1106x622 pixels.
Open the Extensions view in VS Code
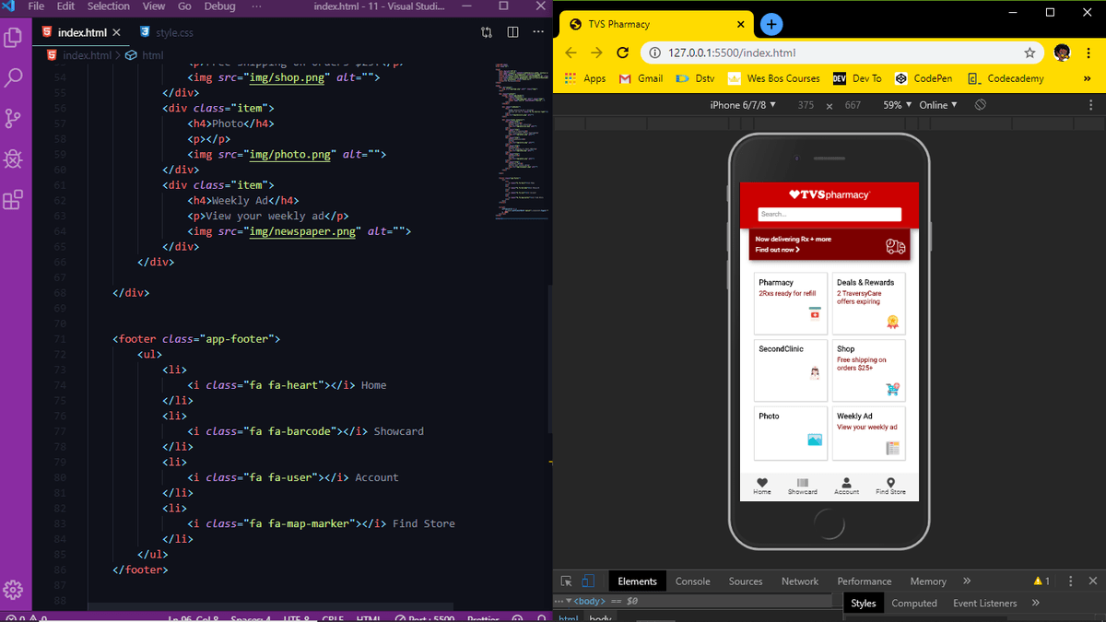point(13,201)
